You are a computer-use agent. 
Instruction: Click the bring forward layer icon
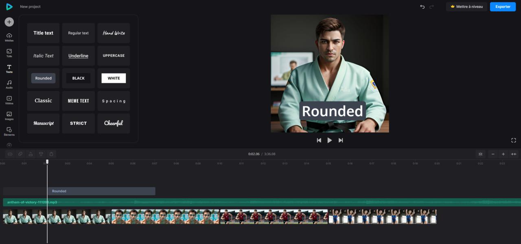(31, 154)
